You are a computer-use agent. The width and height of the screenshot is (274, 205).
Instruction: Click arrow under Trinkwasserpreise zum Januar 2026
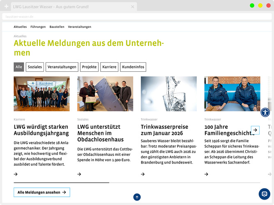[x=143, y=174]
